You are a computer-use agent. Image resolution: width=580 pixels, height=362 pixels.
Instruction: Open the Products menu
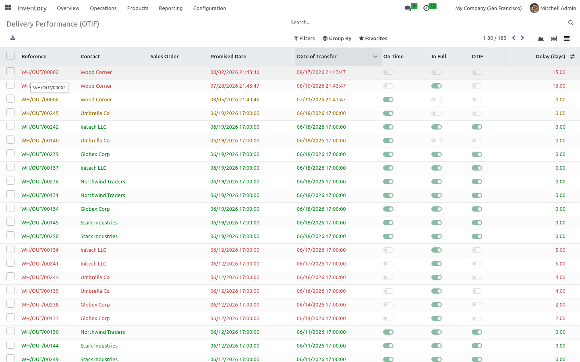[x=138, y=8]
